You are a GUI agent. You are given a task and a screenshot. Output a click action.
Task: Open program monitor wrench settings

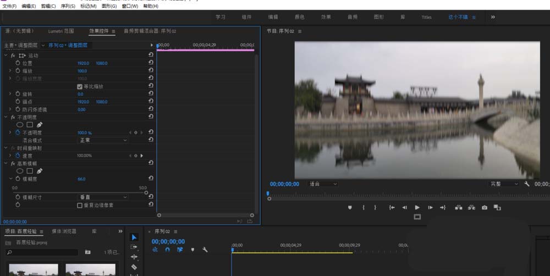click(526, 184)
